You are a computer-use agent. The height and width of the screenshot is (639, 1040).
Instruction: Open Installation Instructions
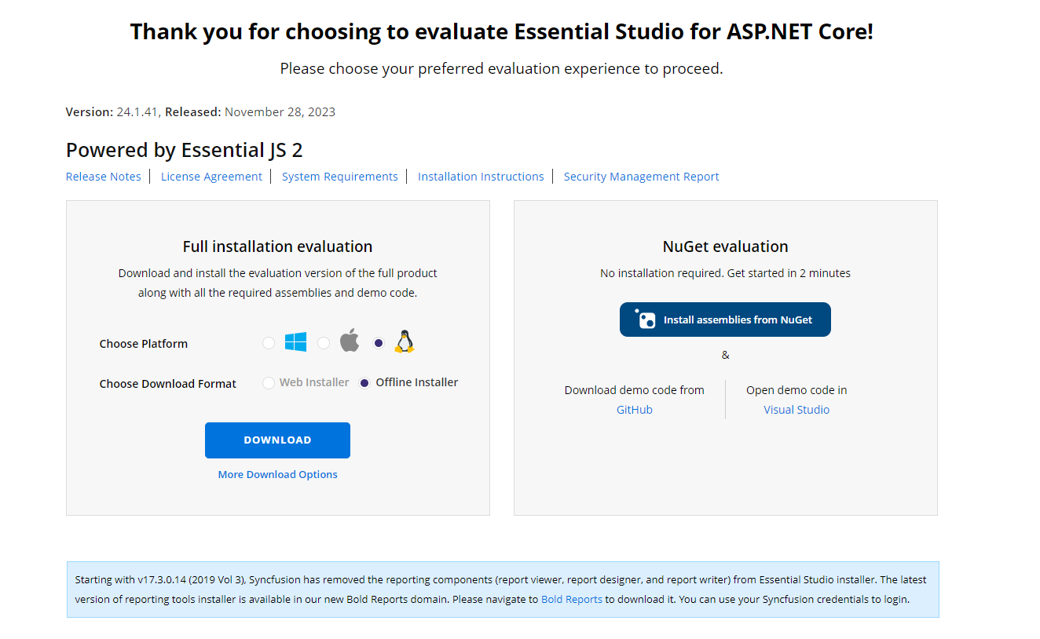point(481,176)
